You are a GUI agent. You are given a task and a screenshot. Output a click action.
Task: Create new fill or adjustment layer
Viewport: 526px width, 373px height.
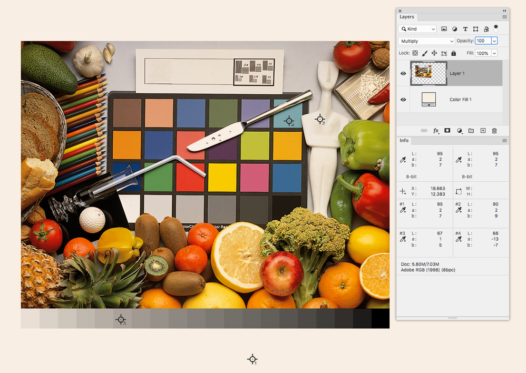(x=460, y=131)
